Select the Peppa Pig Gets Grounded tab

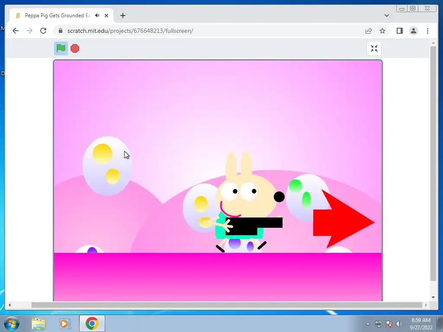[58, 16]
